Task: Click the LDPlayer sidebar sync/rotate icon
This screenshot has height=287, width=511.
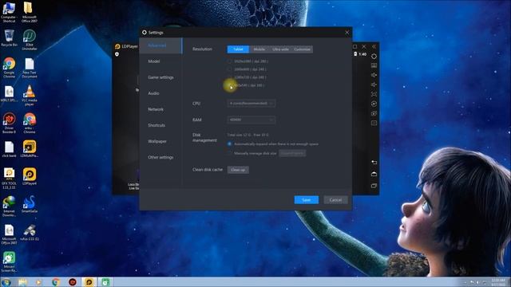Action: pos(374,104)
